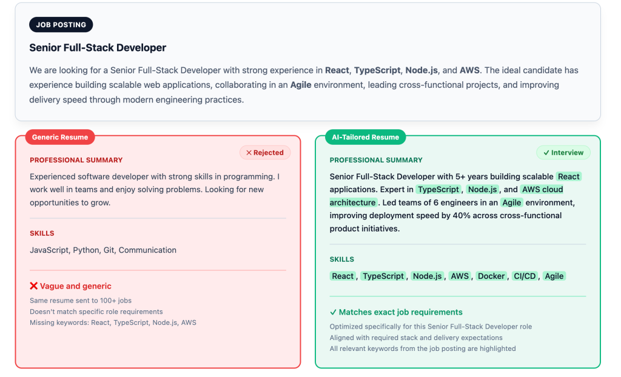Click the X icon in the Rejected badge

249,153
